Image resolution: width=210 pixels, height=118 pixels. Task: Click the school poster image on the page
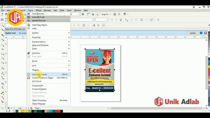pos(100,70)
